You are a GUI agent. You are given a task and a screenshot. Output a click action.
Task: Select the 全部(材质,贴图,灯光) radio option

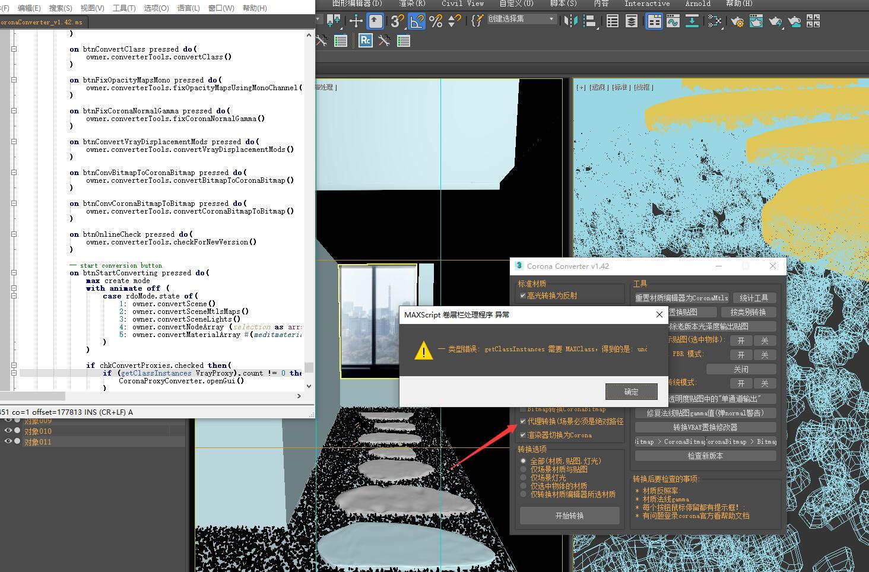pos(524,460)
